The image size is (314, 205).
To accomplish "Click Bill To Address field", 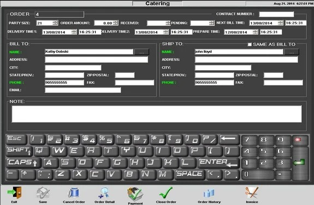I will coord(96,59).
